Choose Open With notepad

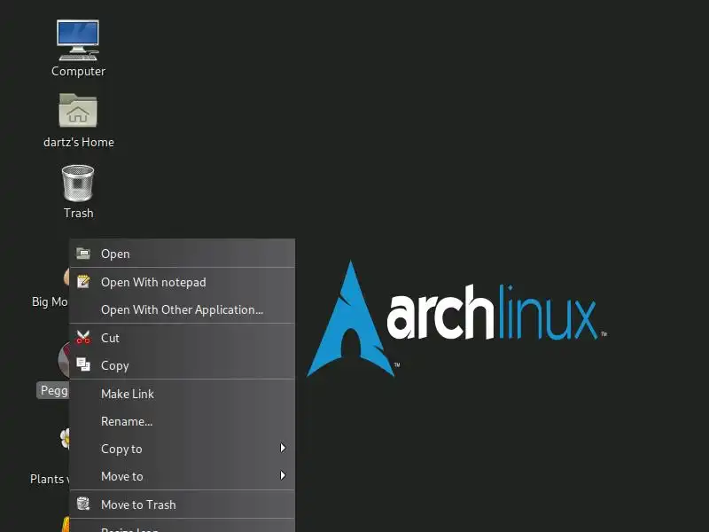coord(182,282)
